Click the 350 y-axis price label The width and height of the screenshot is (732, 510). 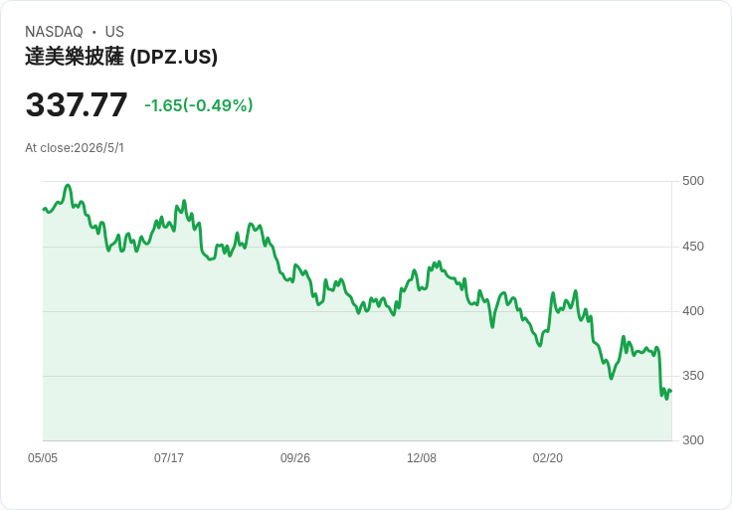pyautogui.click(x=693, y=376)
